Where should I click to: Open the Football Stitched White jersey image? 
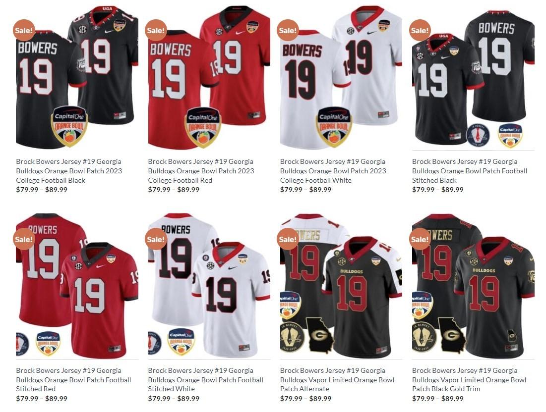[x=209, y=286]
